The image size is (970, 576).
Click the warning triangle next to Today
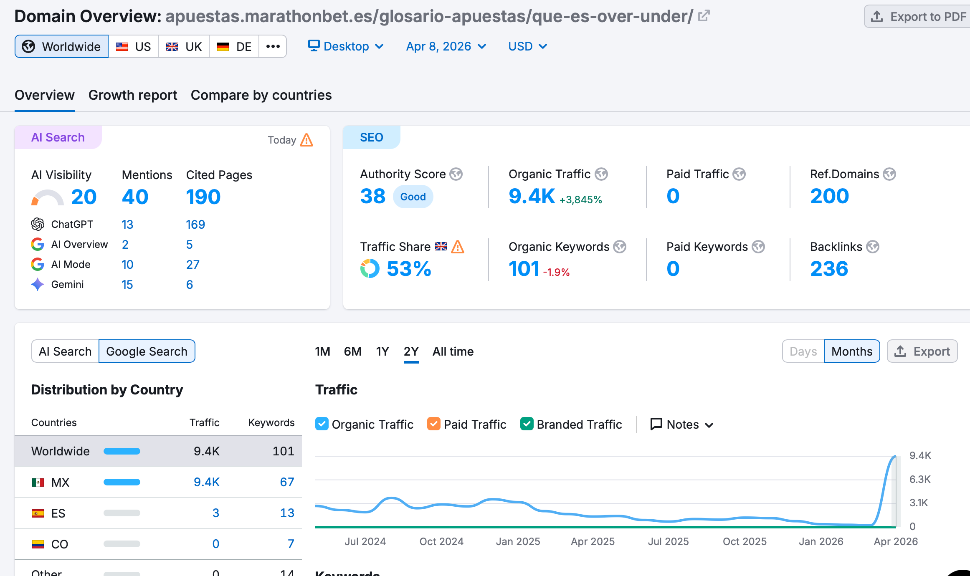pos(306,140)
